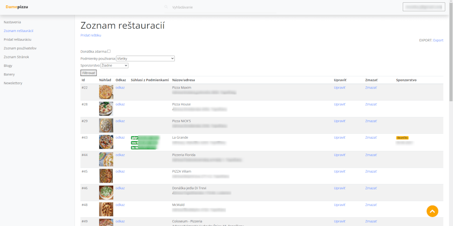The height and width of the screenshot is (226, 453).
Task: Open the user account box in header
Action: click(424, 7)
